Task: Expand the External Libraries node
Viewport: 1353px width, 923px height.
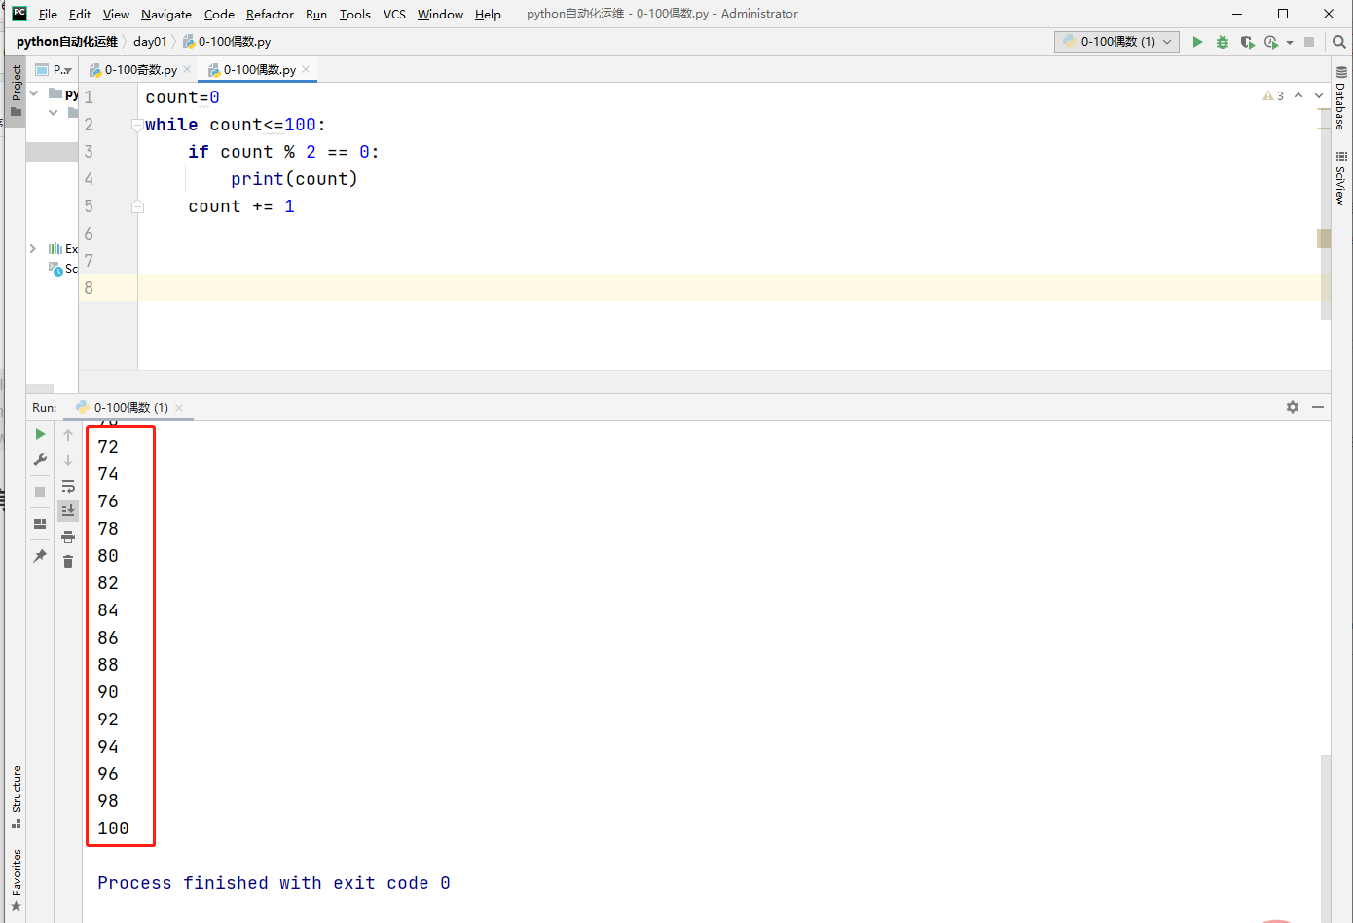Action: (x=33, y=249)
